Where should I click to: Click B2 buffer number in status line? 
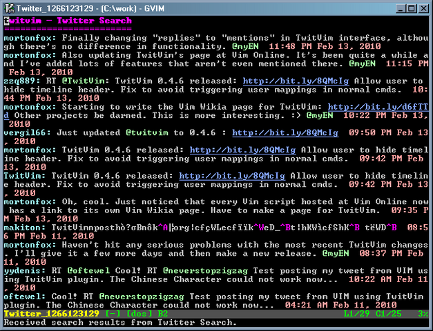[163, 314]
